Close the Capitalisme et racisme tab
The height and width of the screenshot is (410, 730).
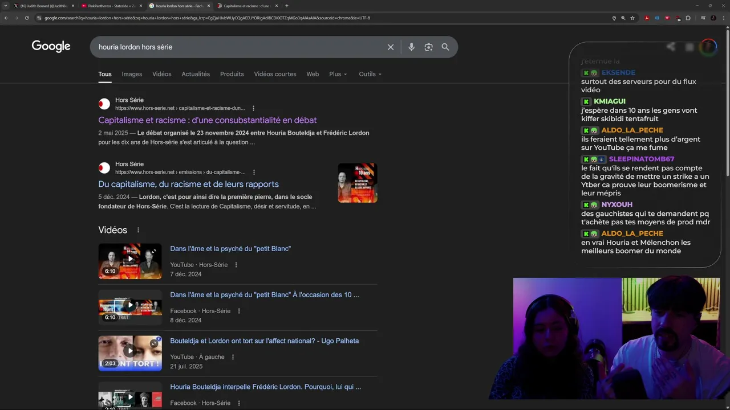pos(277,6)
